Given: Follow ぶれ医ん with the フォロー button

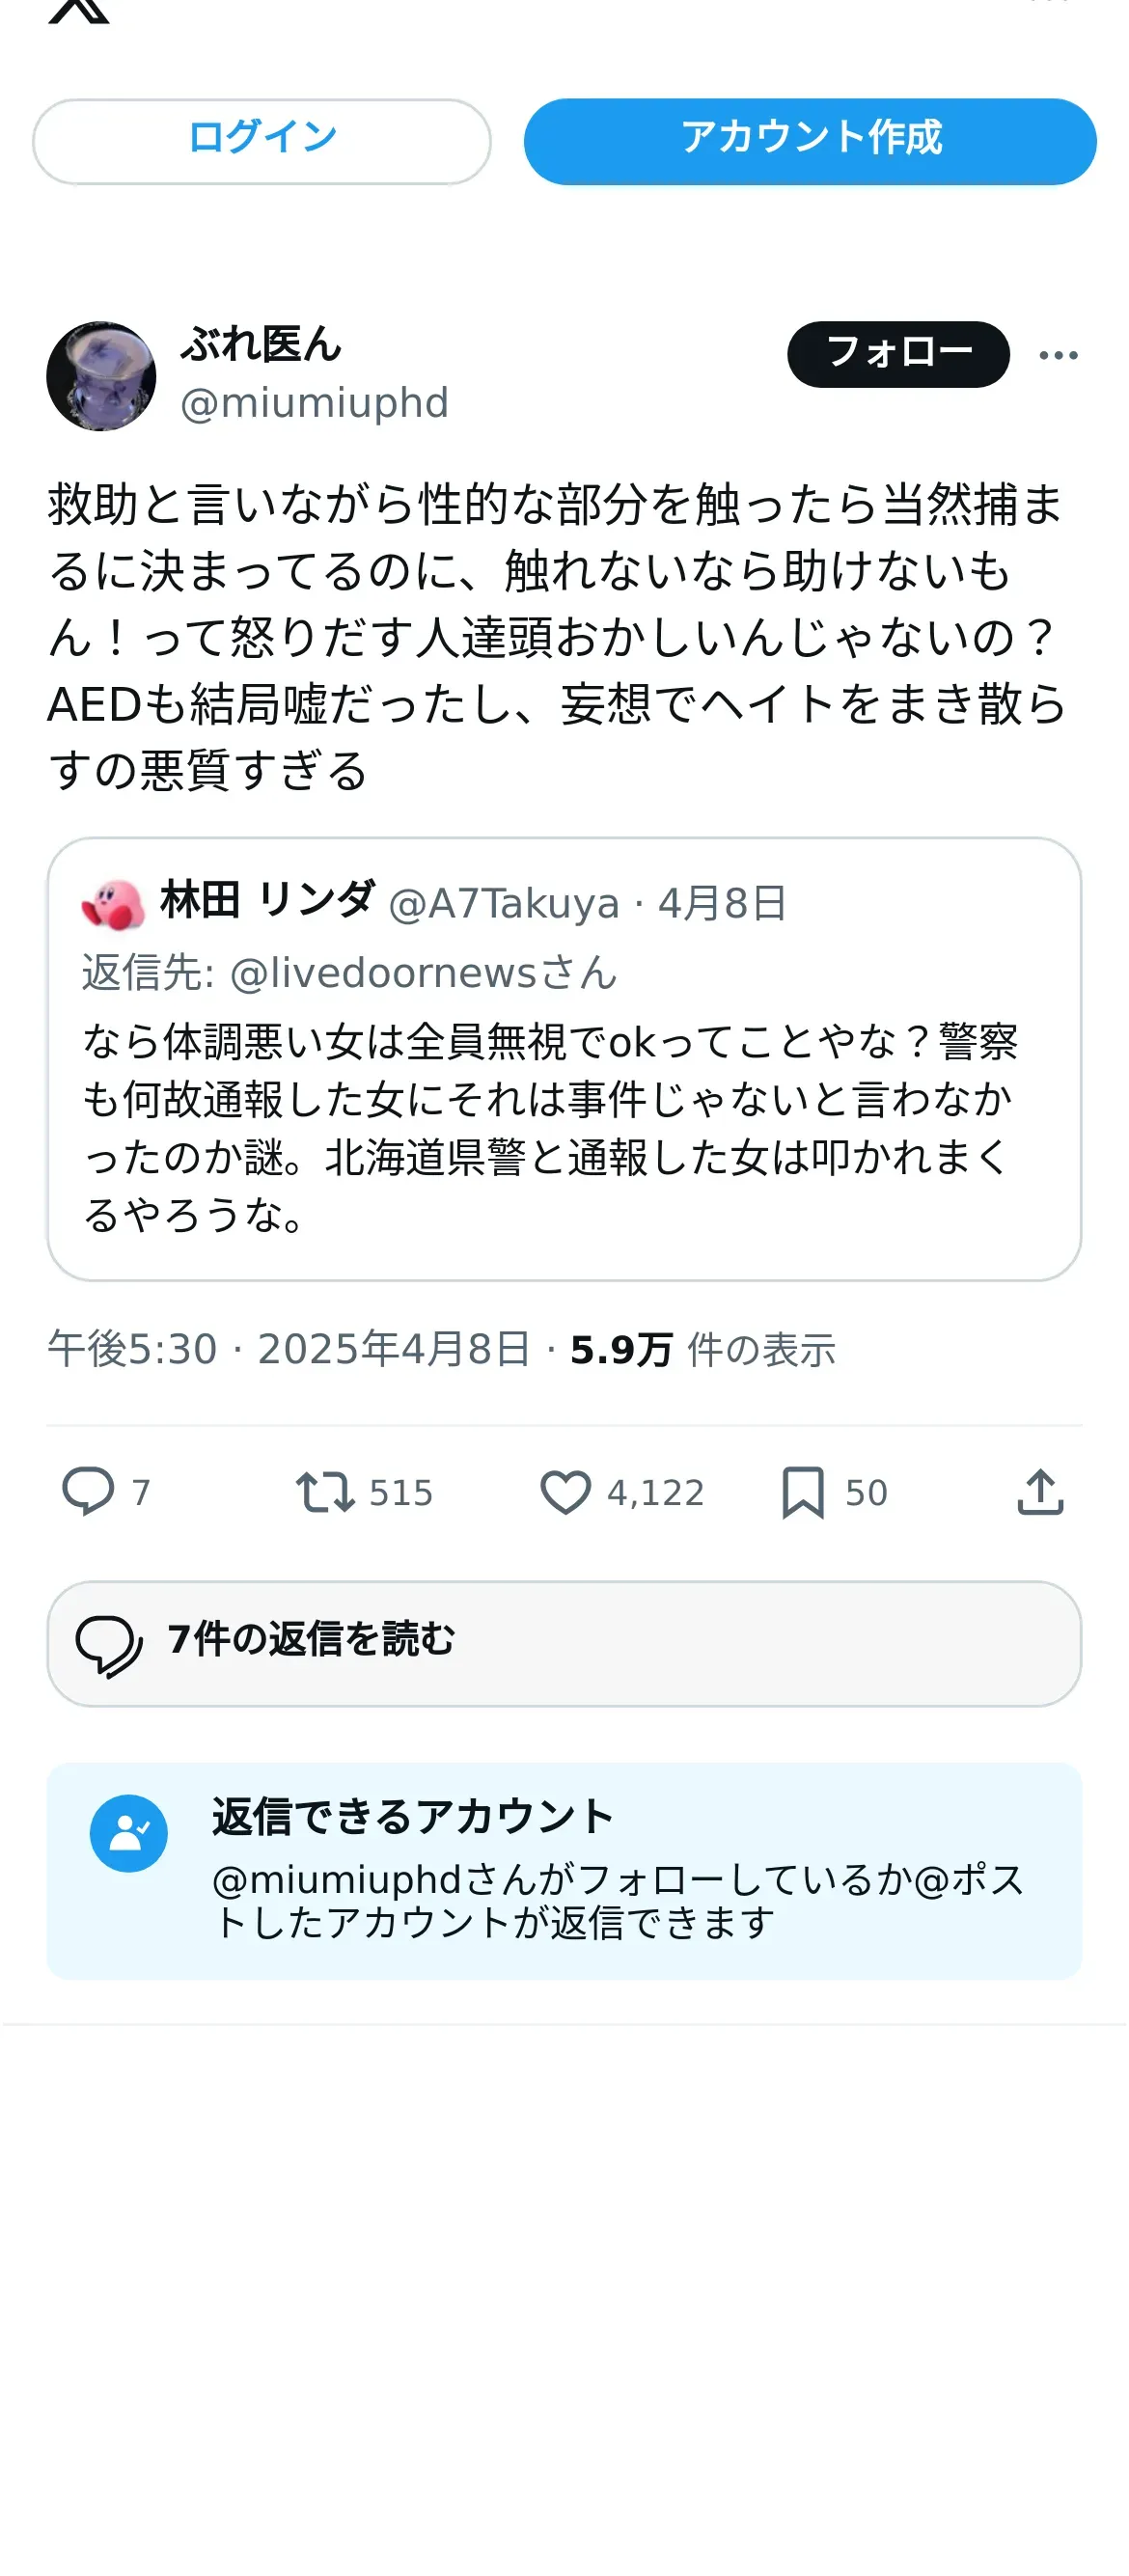Looking at the screenshot, I should (x=898, y=354).
